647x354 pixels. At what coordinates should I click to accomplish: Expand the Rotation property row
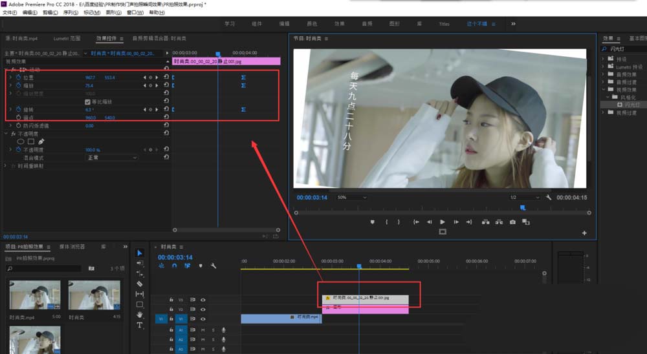(10, 109)
